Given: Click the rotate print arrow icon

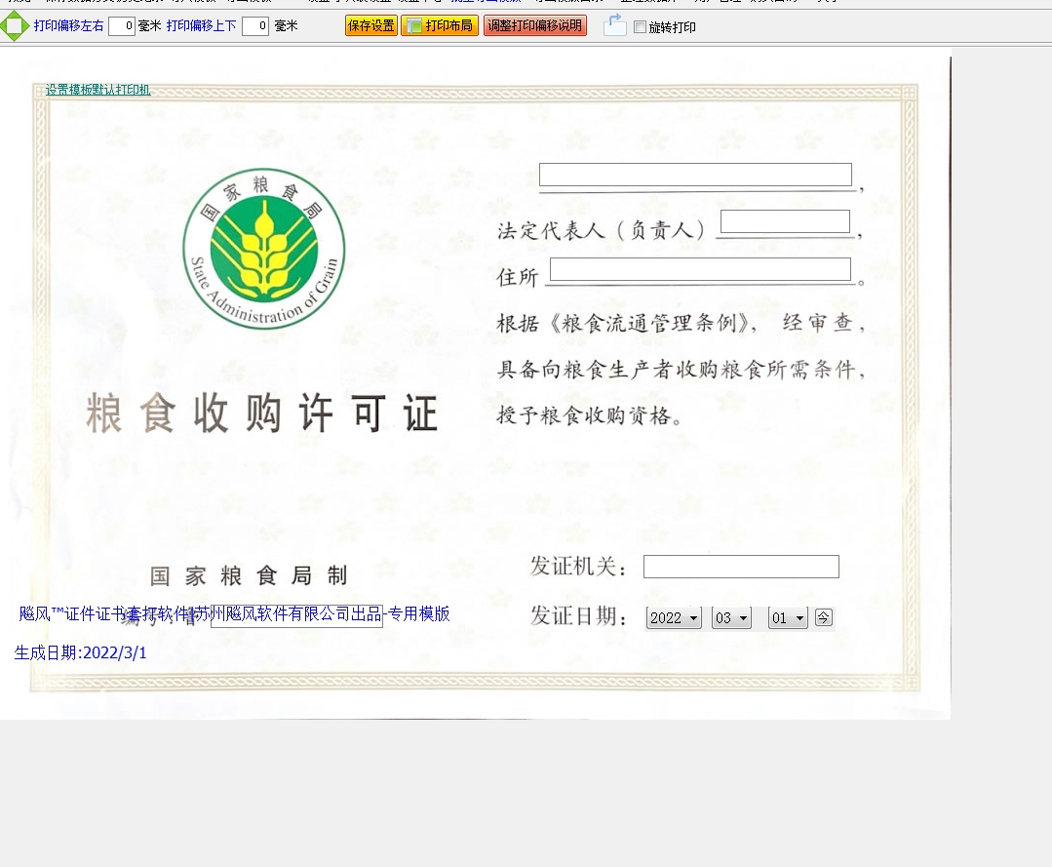Looking at the screenshot, I should [614, 25].
